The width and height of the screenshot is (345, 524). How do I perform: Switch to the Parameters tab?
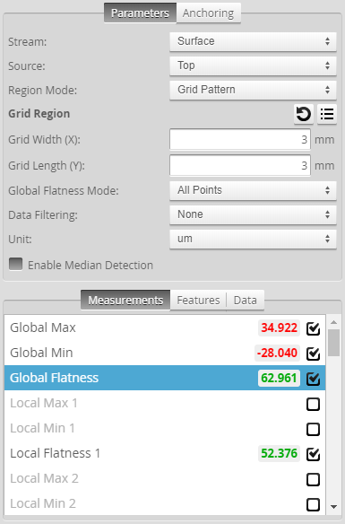pyautogui.click(x=140, y=13)
